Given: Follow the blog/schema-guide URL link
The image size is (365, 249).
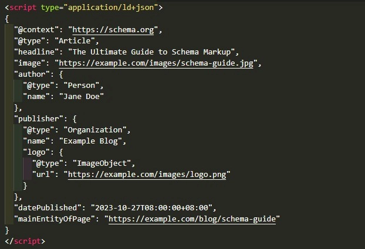Looking at the screenshot, I should click(x=194, y=219).
